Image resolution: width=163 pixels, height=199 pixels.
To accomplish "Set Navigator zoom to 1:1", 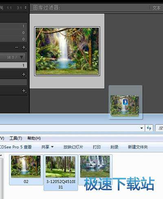I will coord(9,8).
